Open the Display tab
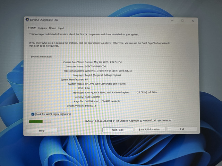Image resolution: width=222 pixels, height=166 pixels. pyautogui.click(x=42, y=28)
